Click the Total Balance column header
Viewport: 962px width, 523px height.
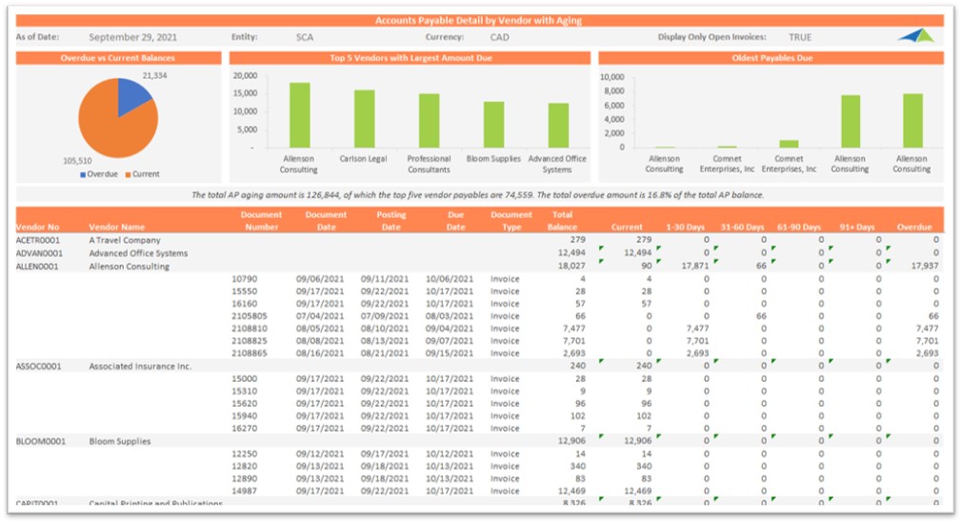pyautogui.click(x=562, y=221)
